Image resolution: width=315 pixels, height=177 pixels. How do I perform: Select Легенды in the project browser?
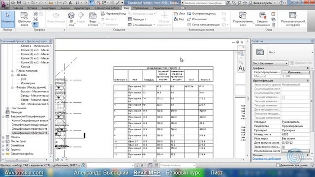16,112
